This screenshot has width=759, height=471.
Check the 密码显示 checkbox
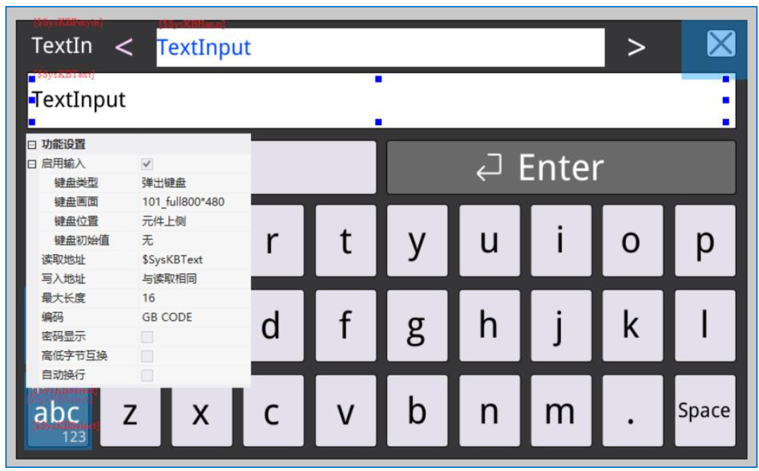click(147, 337)
